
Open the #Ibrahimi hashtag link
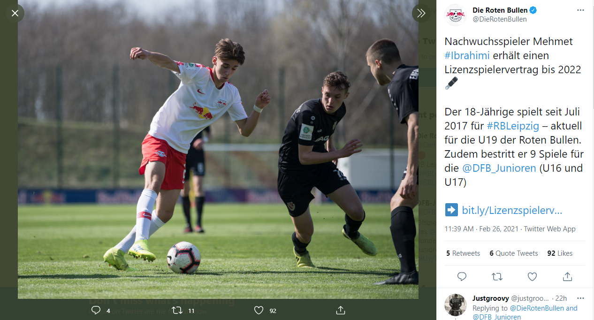click(x=467, y=55)
